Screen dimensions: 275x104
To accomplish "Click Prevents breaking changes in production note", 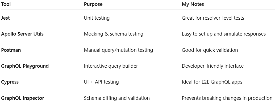I will 227,98.
